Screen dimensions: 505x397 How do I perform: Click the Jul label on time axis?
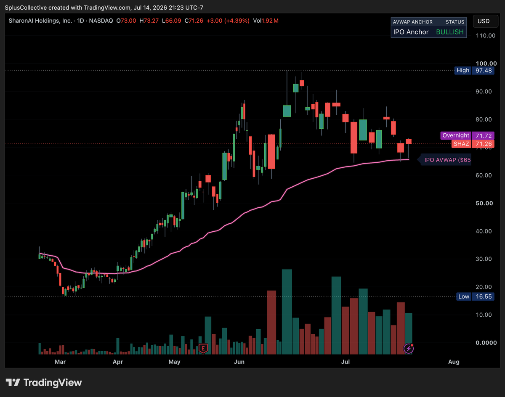[x=346, y=362]
